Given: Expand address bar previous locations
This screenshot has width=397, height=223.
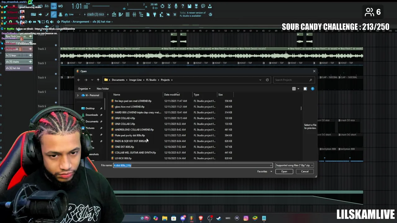Looking at the screenshot, I should click(x=260, y=80).
